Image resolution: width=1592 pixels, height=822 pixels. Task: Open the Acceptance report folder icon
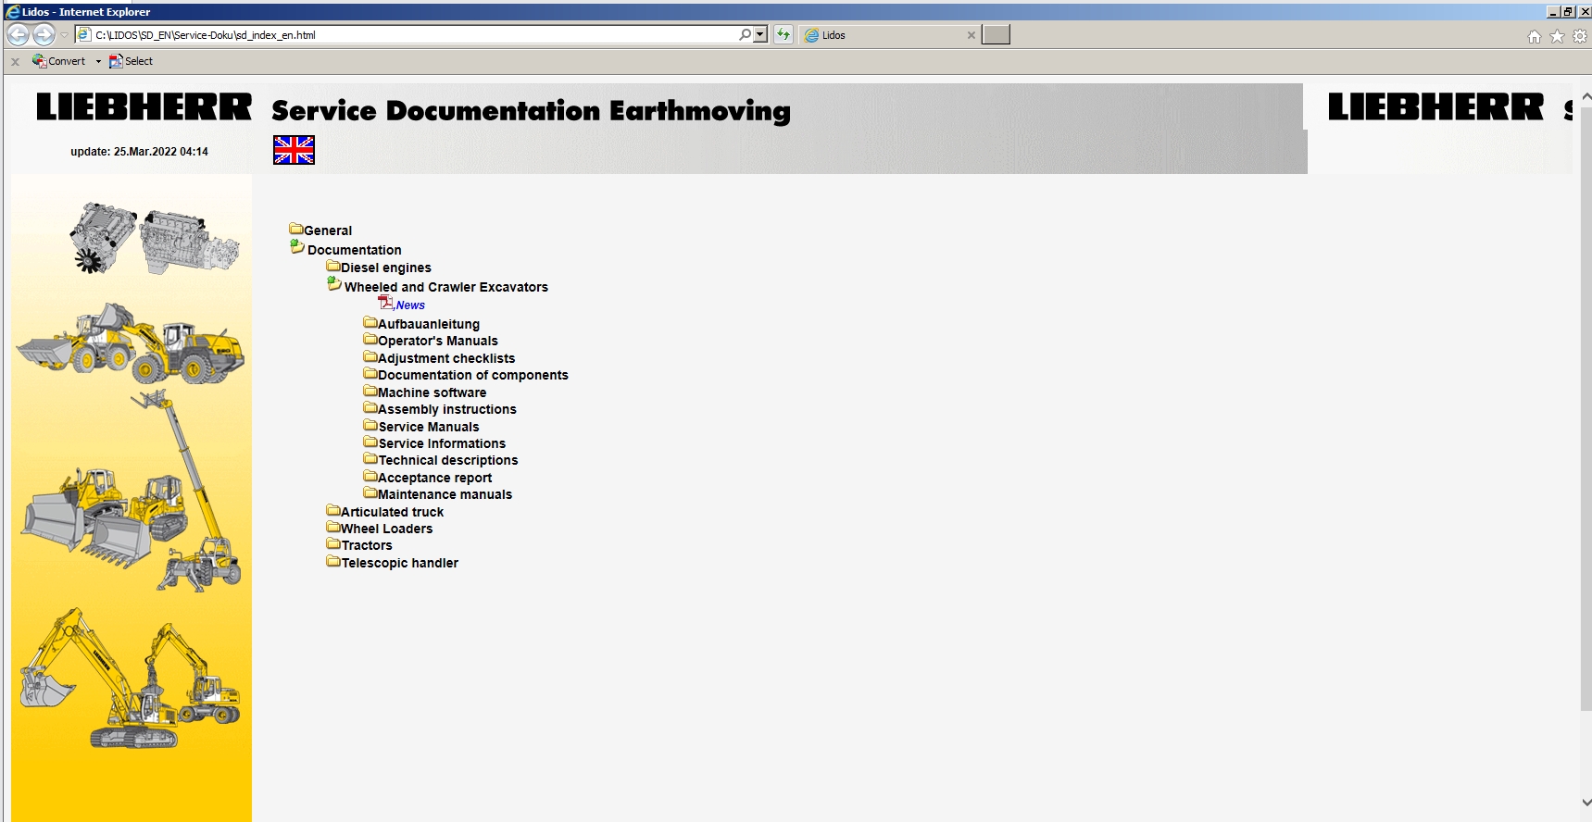(370, 476)
